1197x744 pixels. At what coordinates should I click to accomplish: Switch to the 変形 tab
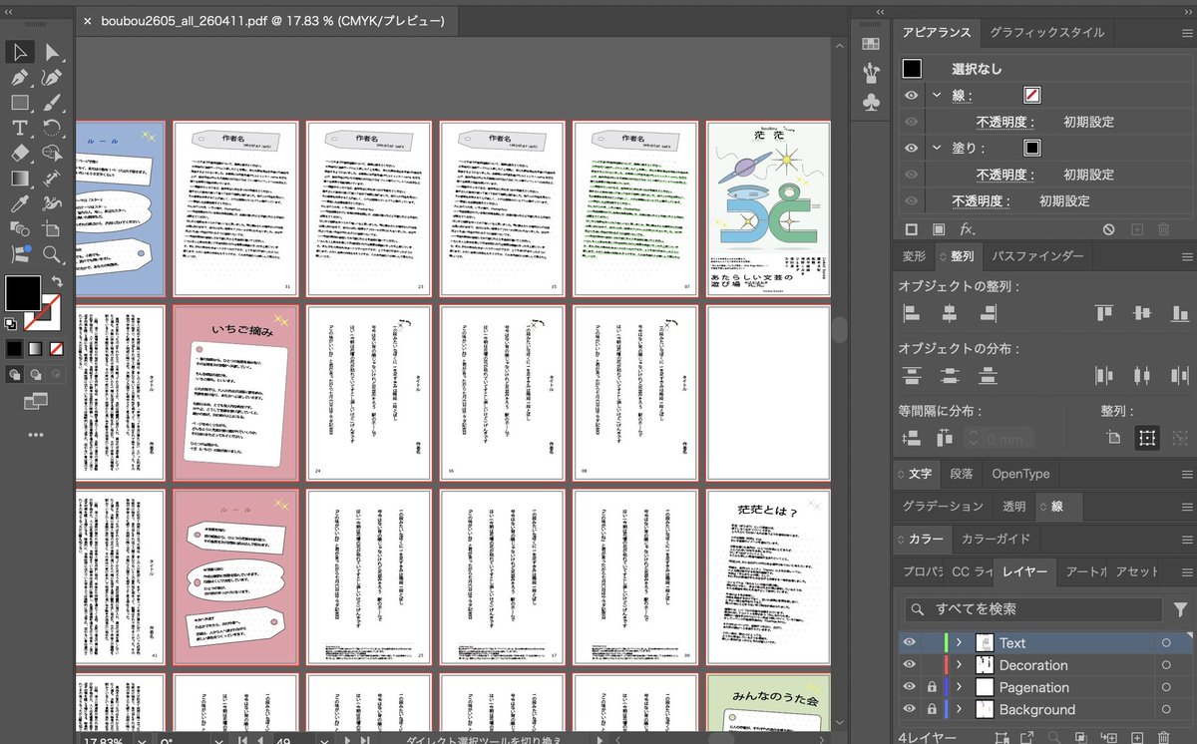coord(914,256)
